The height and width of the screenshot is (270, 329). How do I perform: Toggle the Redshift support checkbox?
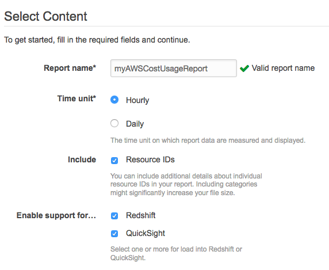114,216
